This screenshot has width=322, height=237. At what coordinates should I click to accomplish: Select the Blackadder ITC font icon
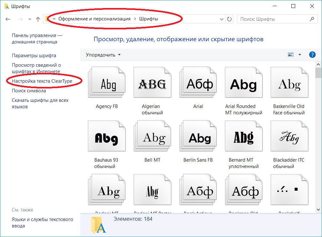289,137
